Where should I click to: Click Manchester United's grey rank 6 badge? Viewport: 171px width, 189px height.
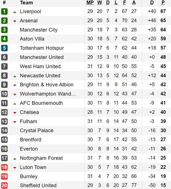point(4,57)
